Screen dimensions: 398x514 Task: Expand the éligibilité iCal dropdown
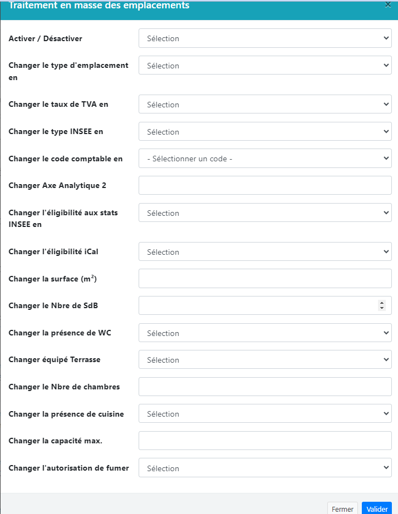265,252
